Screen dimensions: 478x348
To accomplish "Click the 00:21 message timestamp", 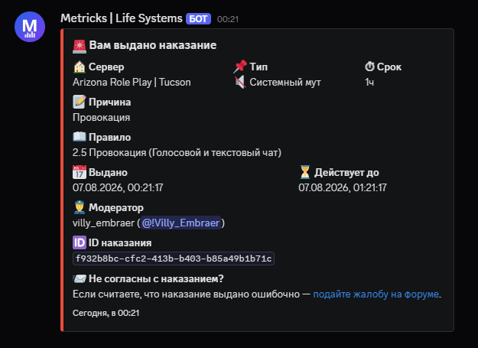I will (228, 19).
